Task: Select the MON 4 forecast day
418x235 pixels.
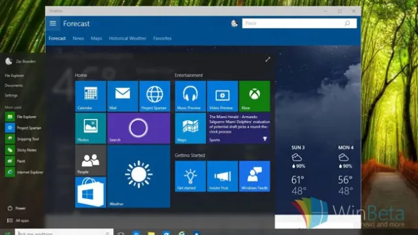Action: (x=346, y=171)
